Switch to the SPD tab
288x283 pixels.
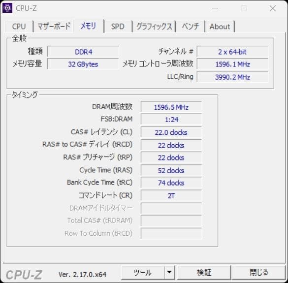coord(118,27)
